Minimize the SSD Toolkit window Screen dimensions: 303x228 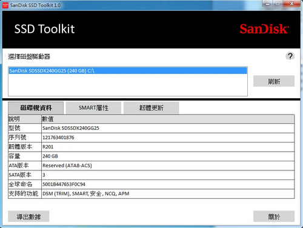[x=267, y=4]
